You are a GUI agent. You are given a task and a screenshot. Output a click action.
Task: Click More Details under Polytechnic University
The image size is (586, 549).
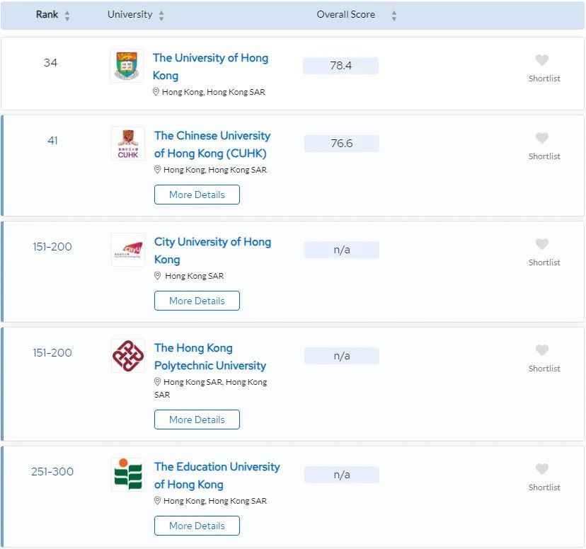(197, 420)
